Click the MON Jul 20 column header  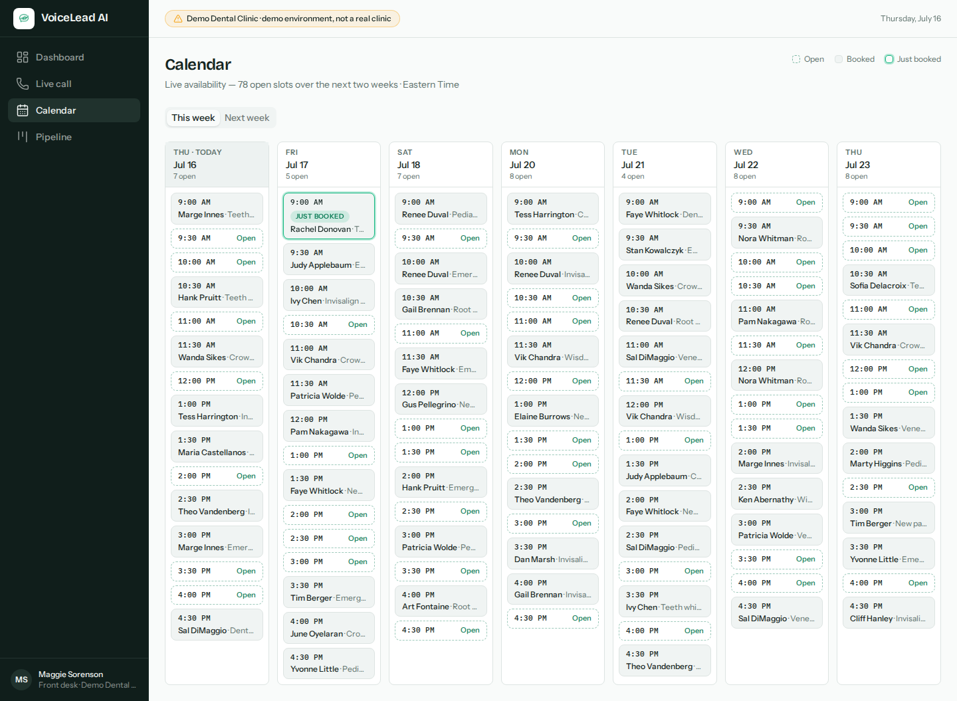tap(553, 164)
